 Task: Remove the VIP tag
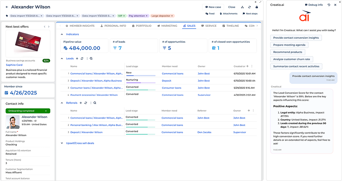pyautogui.click(x=124, y=16)
